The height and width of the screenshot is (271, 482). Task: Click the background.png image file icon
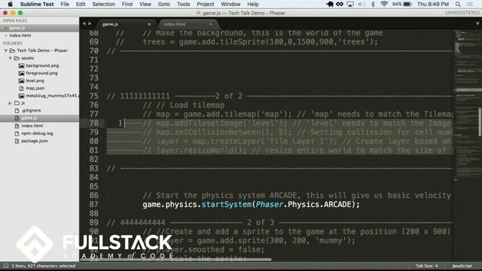(x=21, y=65)
